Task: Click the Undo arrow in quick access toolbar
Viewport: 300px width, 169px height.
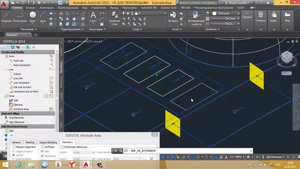Action: coord(45,3)
